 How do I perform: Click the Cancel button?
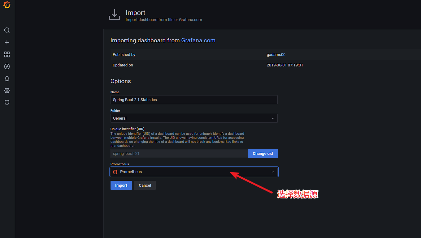(145, 185)
